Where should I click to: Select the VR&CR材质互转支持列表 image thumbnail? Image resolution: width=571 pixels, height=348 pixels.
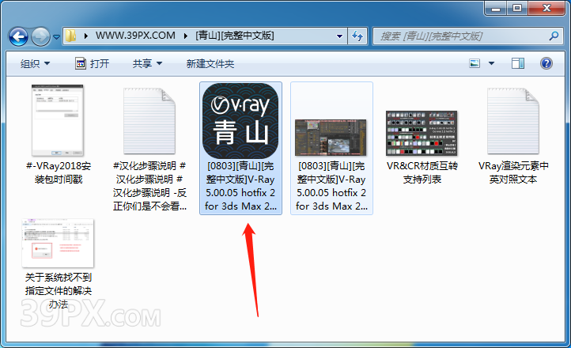[x=422, y=133]
